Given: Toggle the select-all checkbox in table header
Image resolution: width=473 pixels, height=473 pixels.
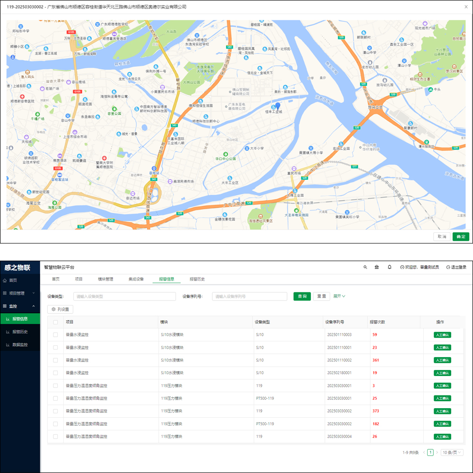Looking at the screenshot, I should click(x=55, y=322).
